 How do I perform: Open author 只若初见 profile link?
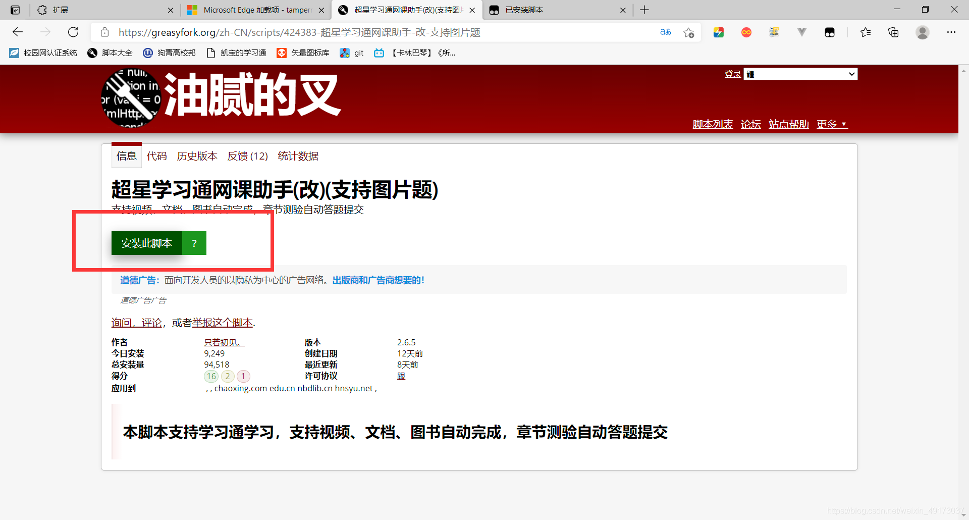[225, 342]
